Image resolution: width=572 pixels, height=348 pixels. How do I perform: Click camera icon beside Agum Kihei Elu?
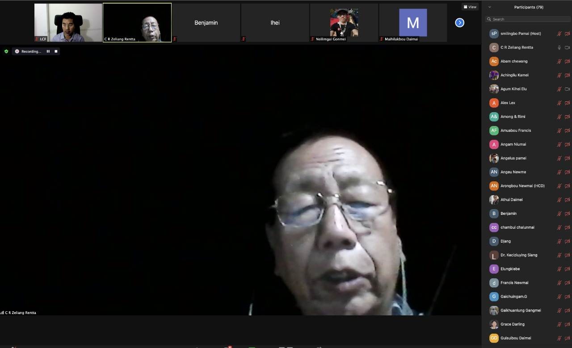tap(567, 89)
